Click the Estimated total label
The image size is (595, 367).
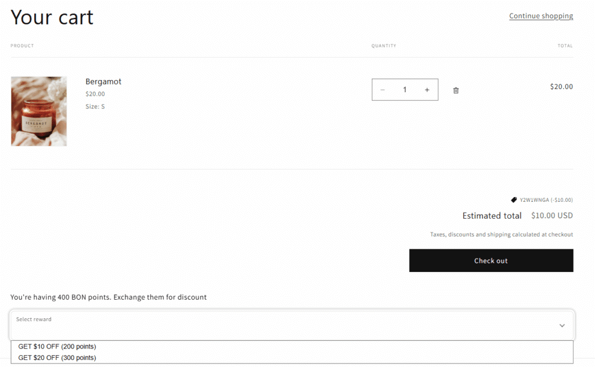(x=492, y=216)
